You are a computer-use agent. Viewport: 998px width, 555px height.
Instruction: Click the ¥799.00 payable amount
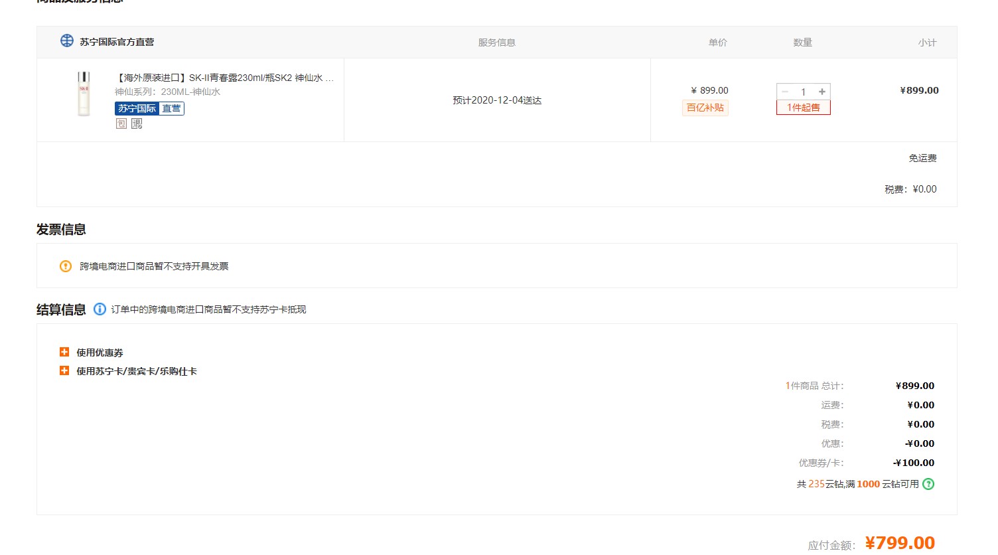900,542
